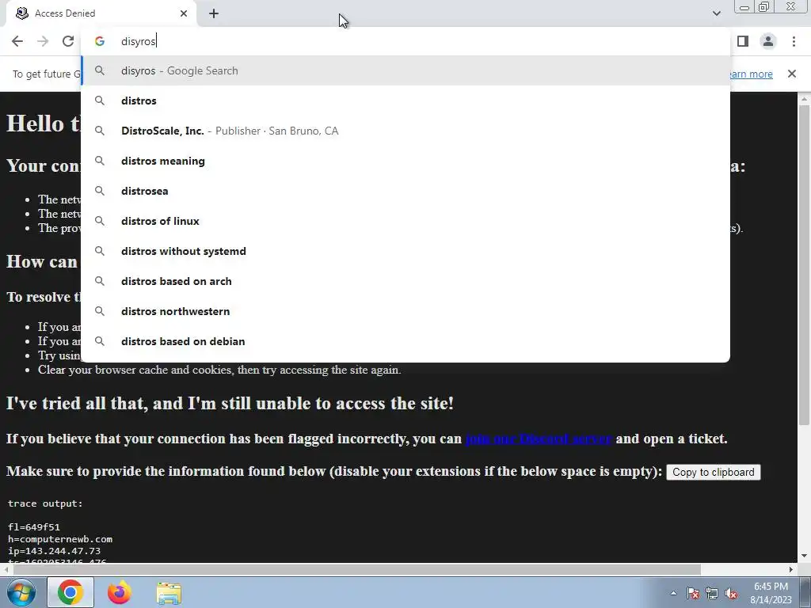Click search icon beside 'distros meaning'

tap(99, 161)
